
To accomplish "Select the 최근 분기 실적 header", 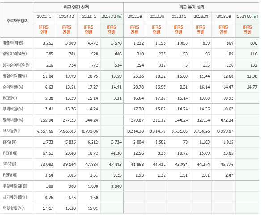I will 192,7.
